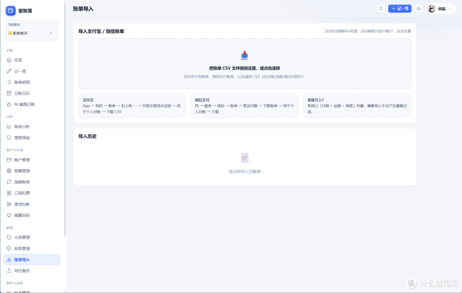
Task: Open 储蓄目标 piggy bank icon
Action: 9,215
